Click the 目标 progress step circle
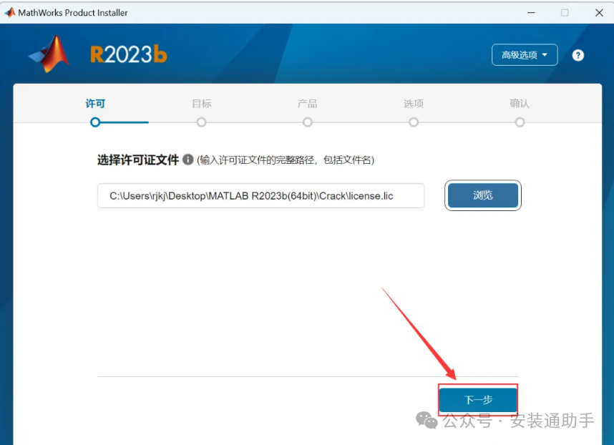This screenshot has height=445, width=614. [201, 122]
